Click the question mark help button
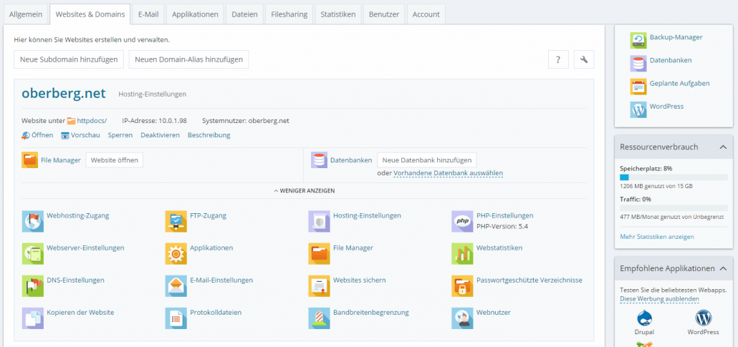This screenshot has width=738, height=347. [x=558, y=59]
